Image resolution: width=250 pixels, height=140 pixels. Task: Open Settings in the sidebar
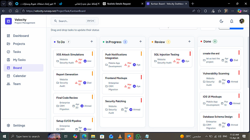click(23, 125)
